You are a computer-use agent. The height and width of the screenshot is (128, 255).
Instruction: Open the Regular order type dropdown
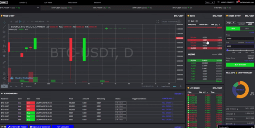pos(231,23)
